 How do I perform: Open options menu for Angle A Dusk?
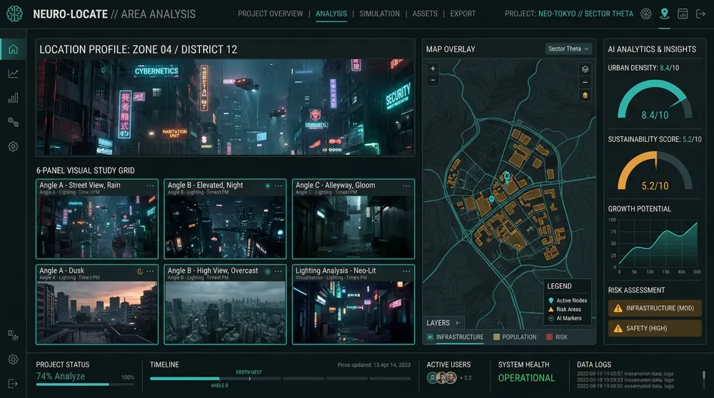point(150,271)
